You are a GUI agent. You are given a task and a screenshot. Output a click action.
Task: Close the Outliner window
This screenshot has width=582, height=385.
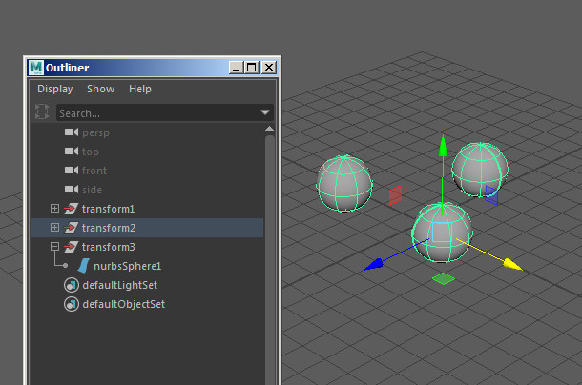269,68
